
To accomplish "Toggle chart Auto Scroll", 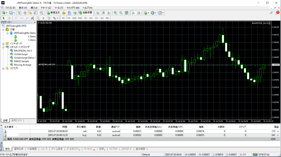I will point(133,13).
